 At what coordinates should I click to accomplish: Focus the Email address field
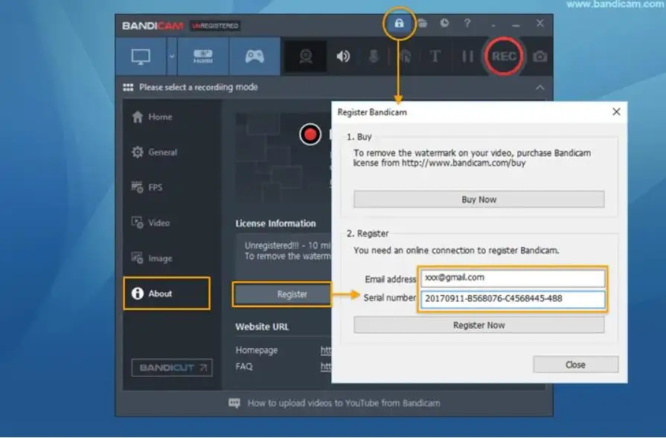tap(513, 278)
